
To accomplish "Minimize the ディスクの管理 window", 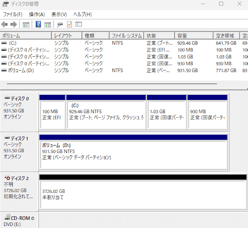I will (x=203, y=4).
